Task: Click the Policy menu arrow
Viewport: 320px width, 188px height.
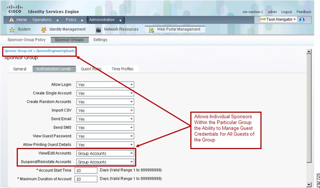Action: [x=82, y=21]
